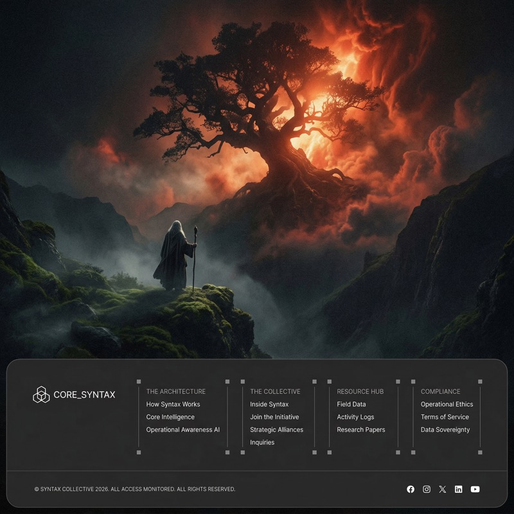Click the Syntax Collective 2026 copyright notice
The image size is (514, 514).
pyautogui.click(x=135, y=489)
